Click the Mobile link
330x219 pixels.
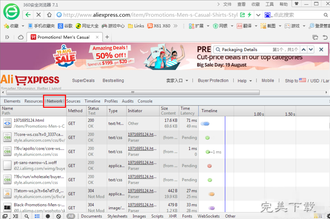click(268, 81)
